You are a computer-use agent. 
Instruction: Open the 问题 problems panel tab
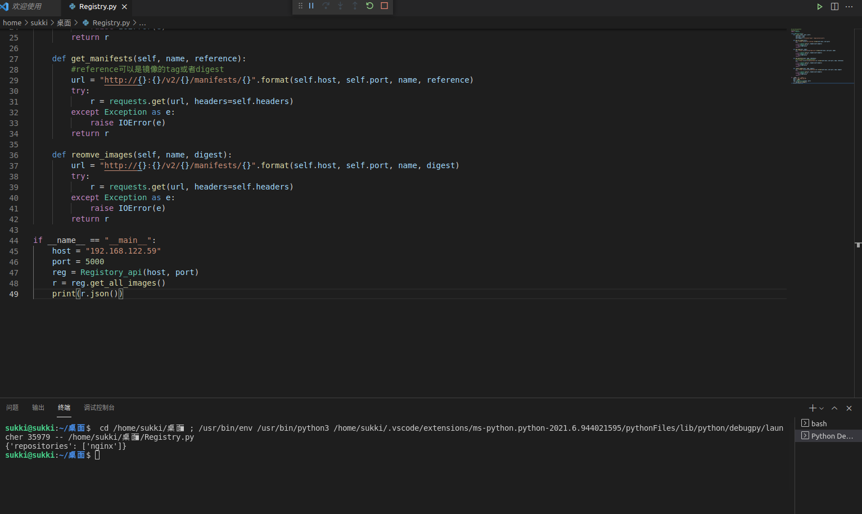(x=12, y=408)
